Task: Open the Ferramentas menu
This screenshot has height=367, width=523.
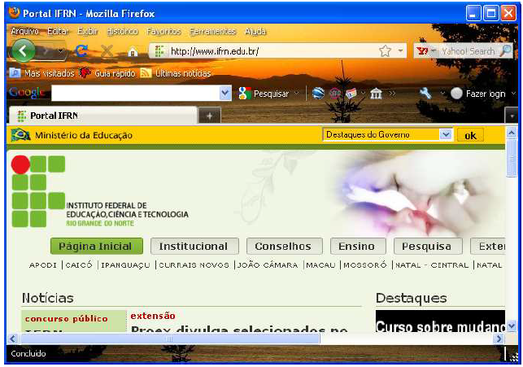Action: (x=212, y=31)
